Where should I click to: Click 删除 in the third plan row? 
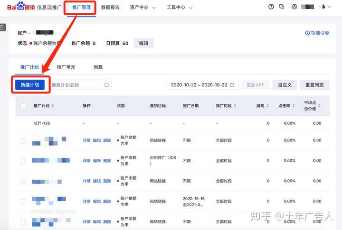click(x=107, y=181)
